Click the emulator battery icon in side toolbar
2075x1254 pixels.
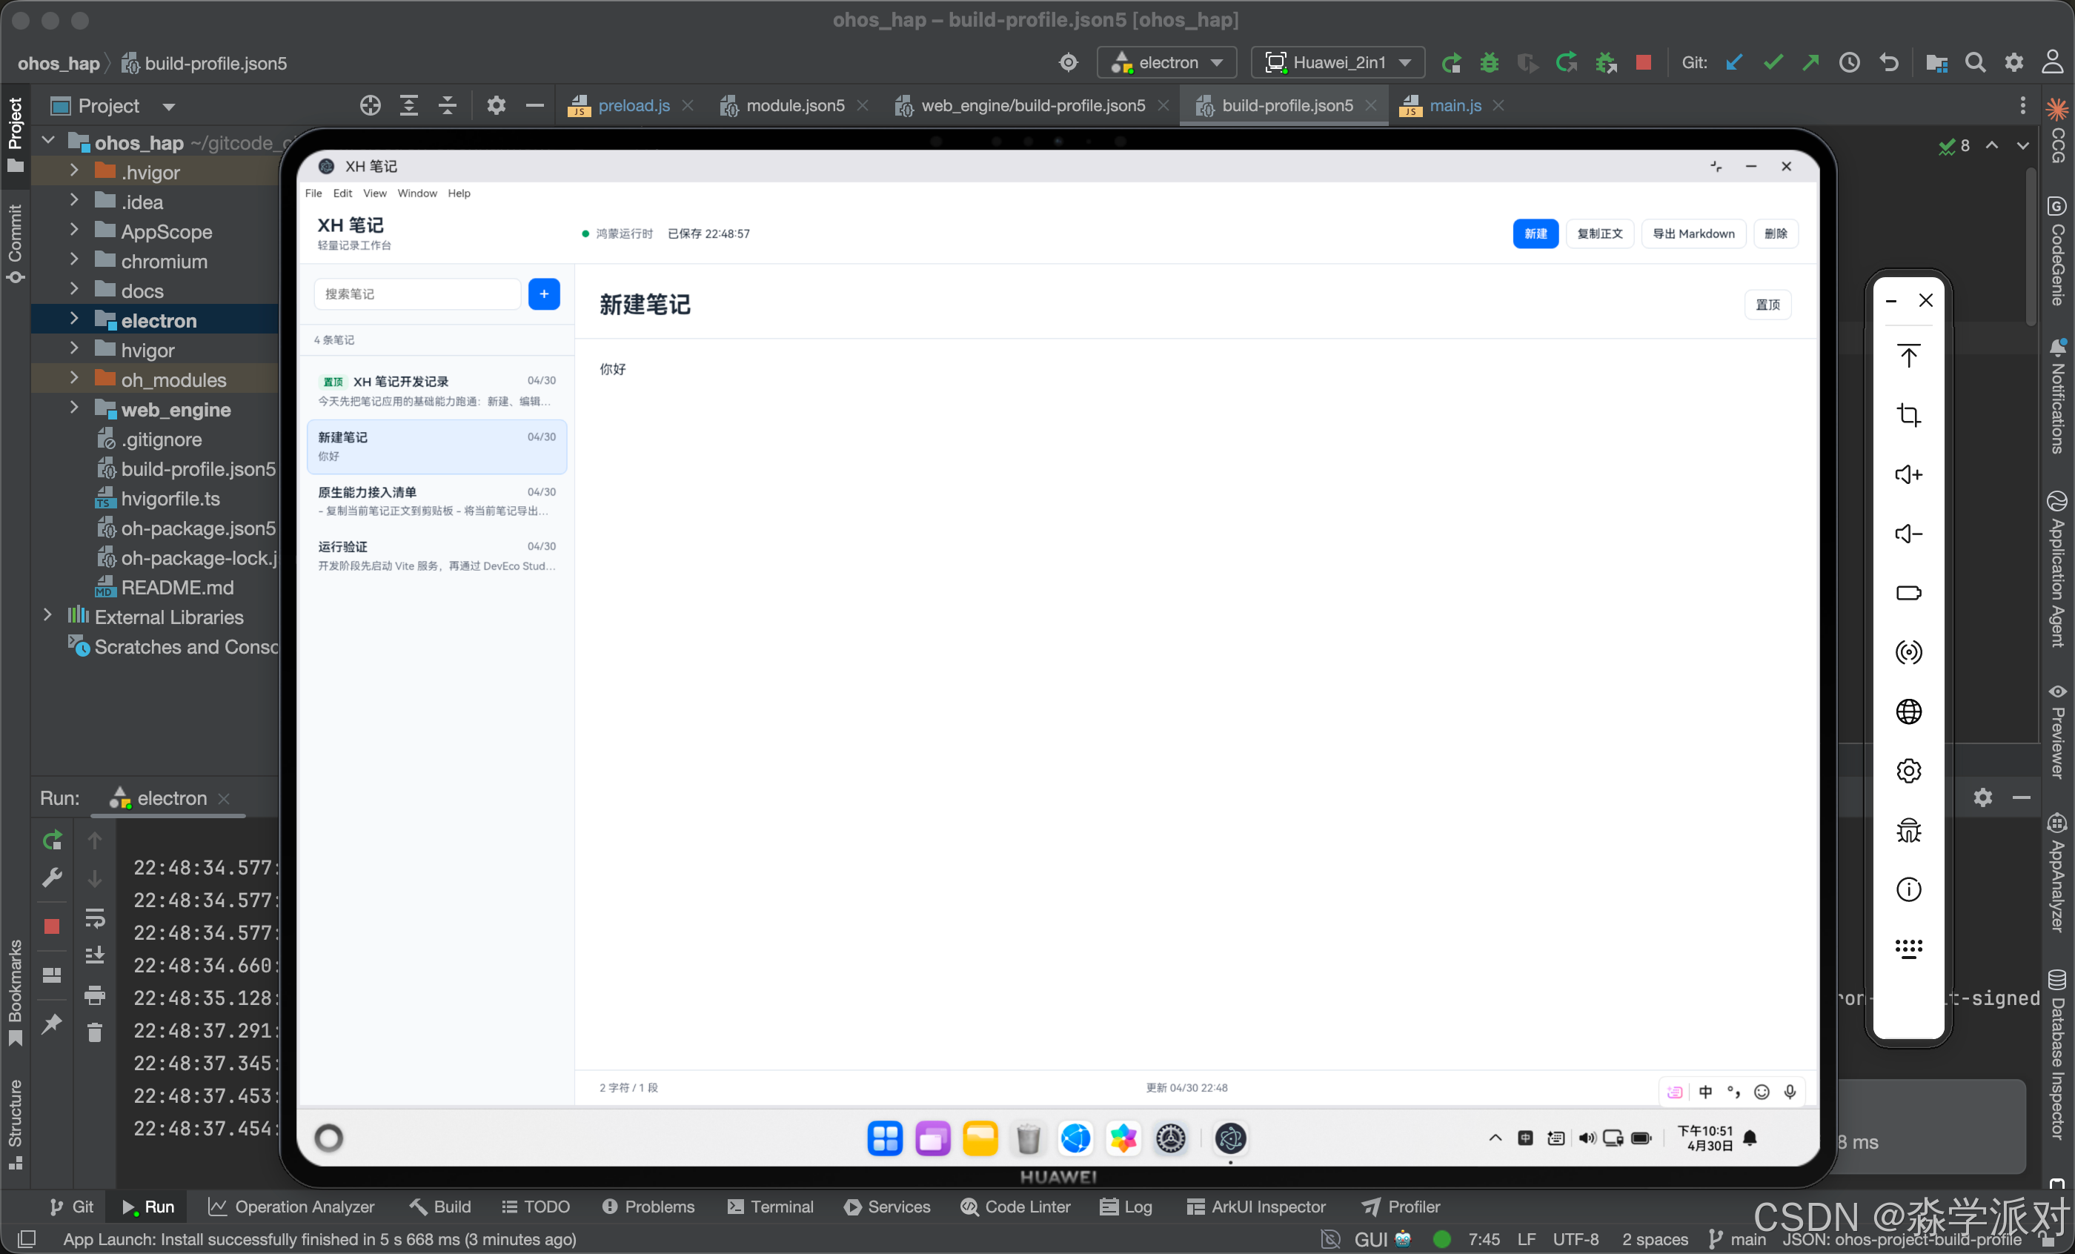(x=1908, y=593)
